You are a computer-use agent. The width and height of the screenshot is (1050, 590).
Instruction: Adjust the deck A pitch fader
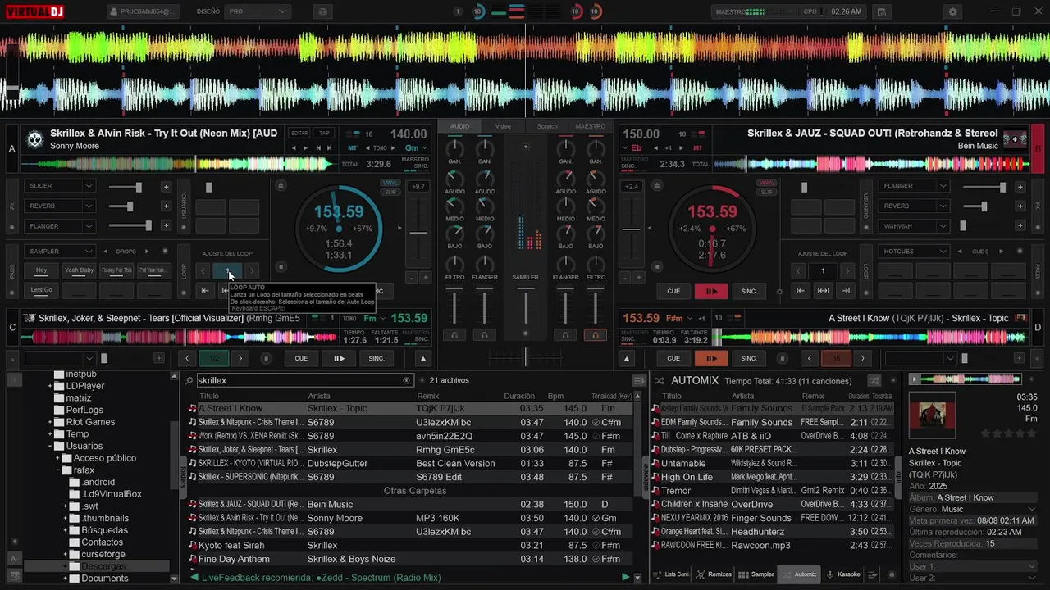[418, 233]
